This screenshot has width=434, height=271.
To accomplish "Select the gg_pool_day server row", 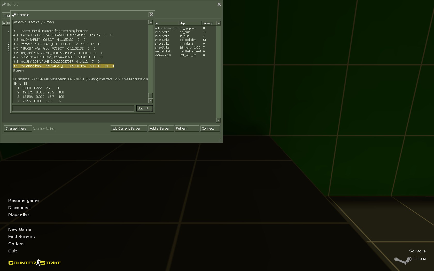I will [188, 40].
